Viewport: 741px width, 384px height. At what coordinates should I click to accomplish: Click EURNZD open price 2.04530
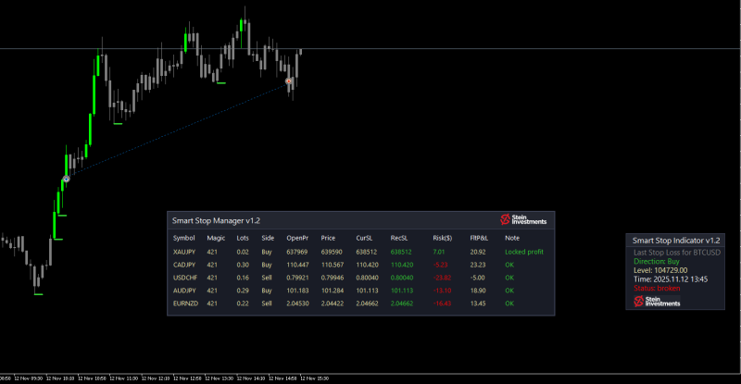297,303
